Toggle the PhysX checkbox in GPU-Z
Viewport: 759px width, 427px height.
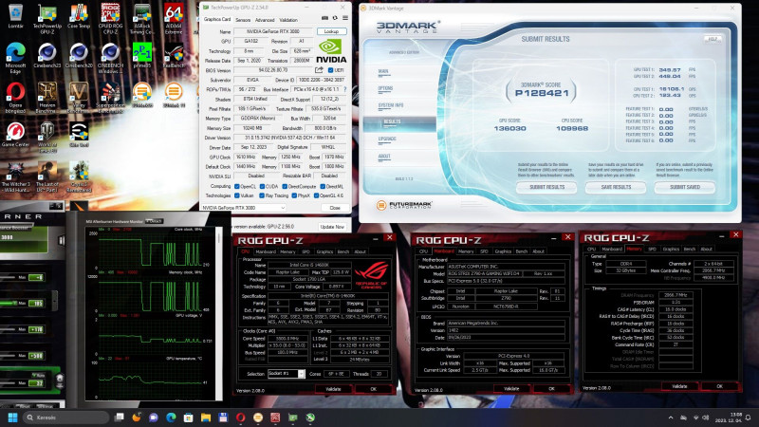tap(294, 195)
